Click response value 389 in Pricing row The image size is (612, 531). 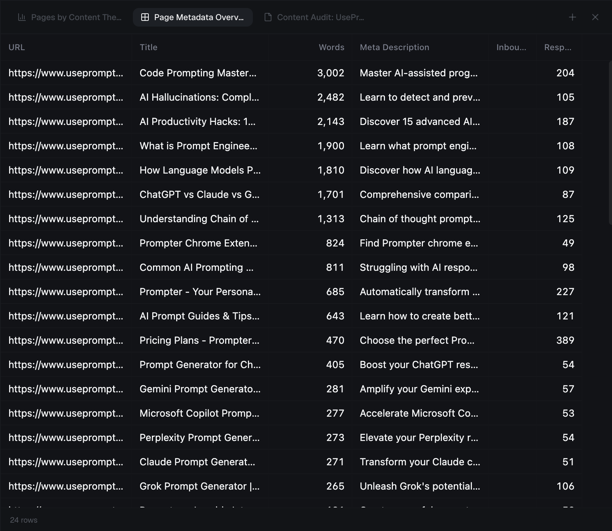coord(565,340)
